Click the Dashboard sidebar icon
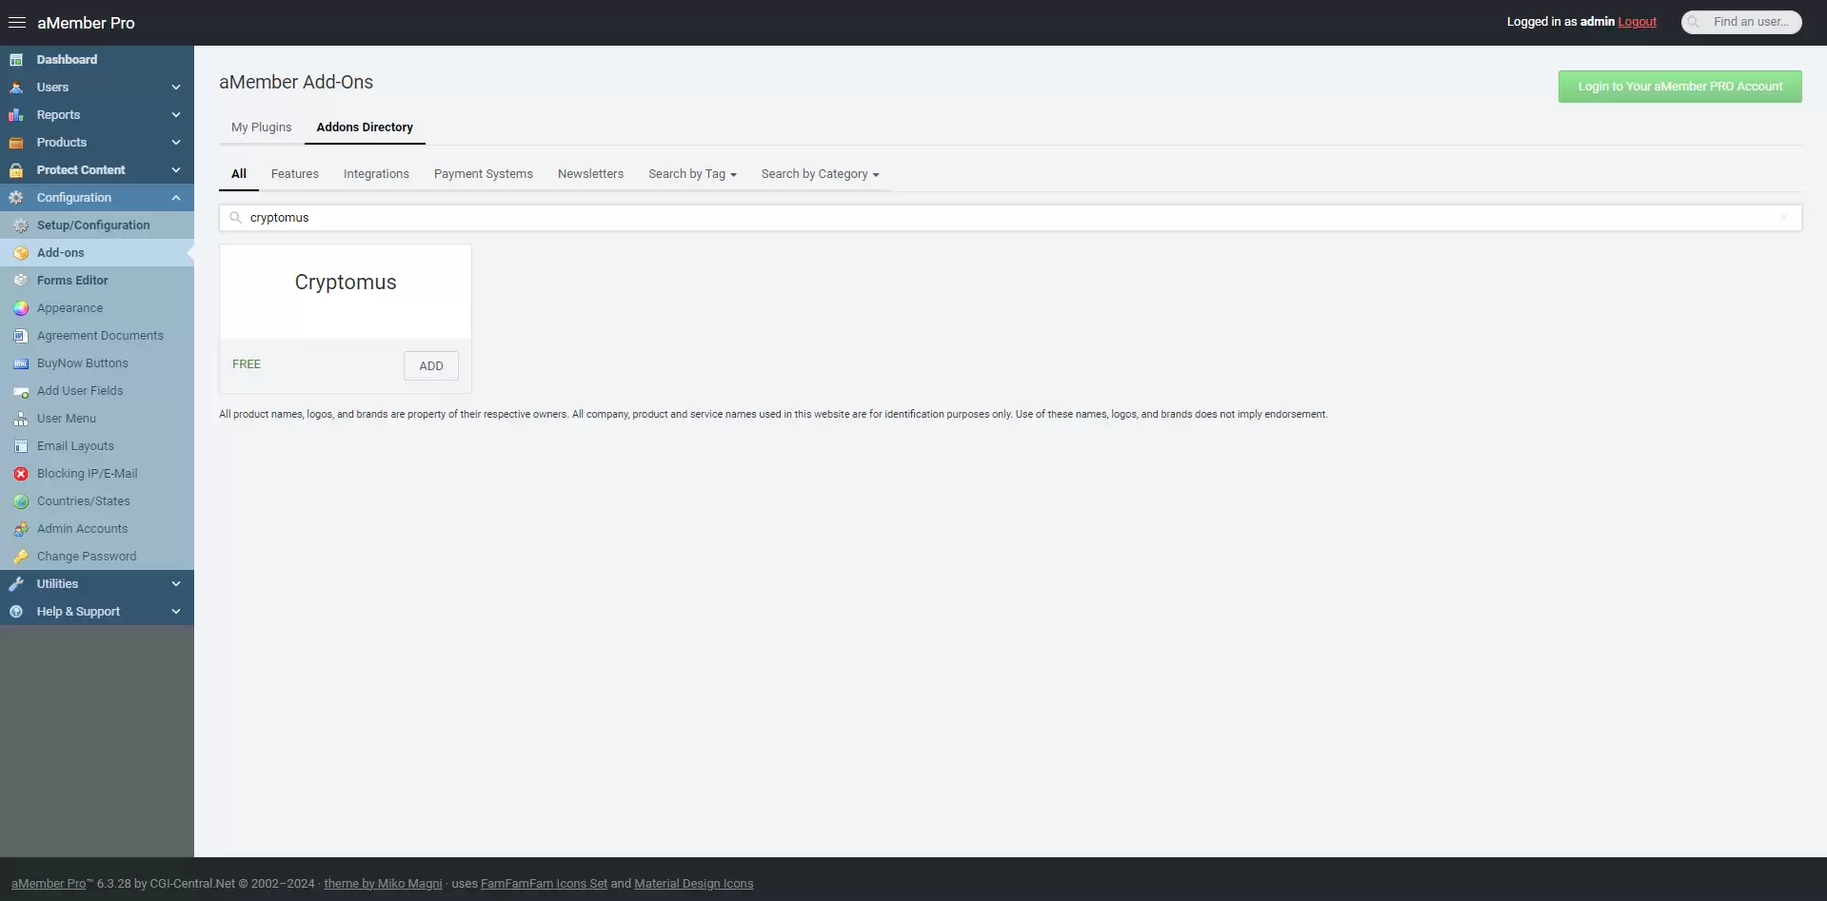 [x=16, y=60]
